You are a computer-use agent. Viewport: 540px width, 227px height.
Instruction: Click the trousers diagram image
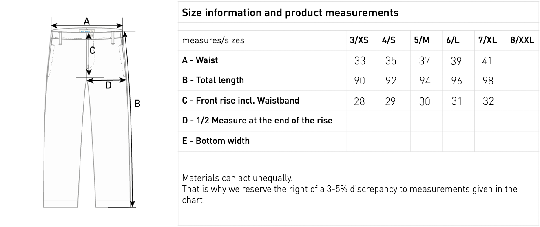click(92, 113)
